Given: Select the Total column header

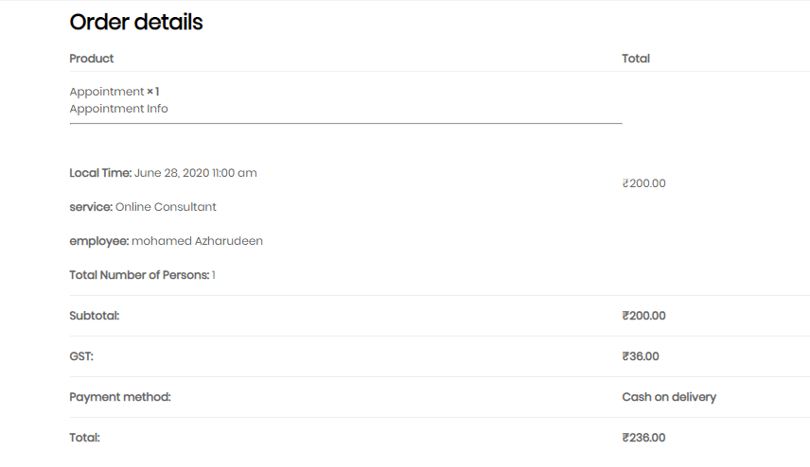Looking at the screenshot, I should tap(635, 59).
